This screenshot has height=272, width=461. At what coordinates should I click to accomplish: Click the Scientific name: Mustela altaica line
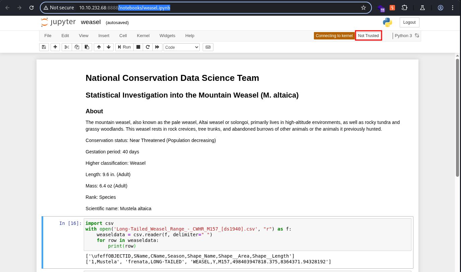119,209
